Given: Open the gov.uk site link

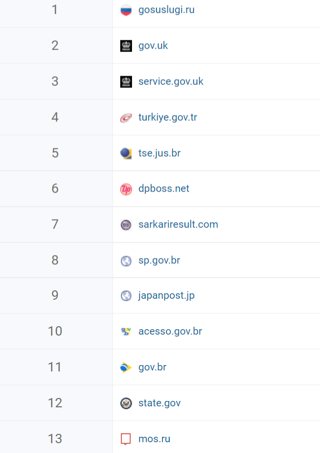Looking at the screenshot, I should [153, 46].
